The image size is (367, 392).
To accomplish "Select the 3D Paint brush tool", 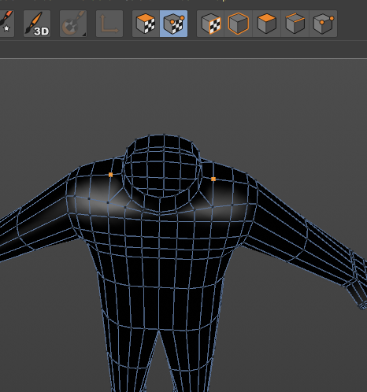I will tap(37, 24).
